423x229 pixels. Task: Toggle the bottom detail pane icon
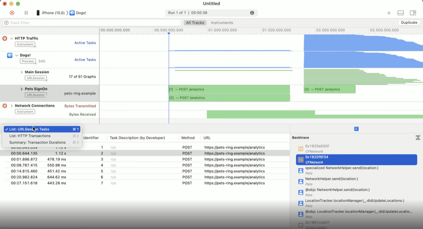coord(400,13)
